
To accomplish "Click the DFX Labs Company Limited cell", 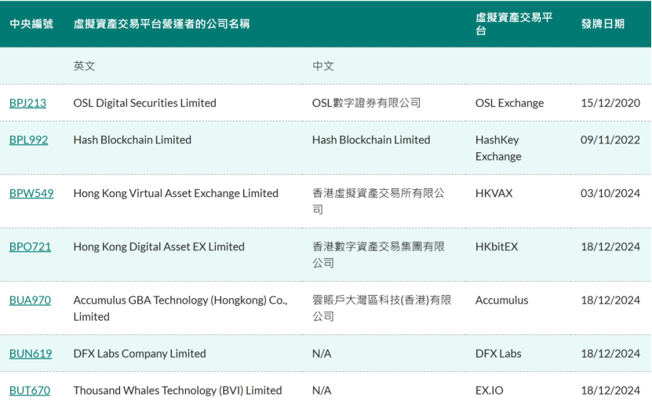I will (140, 353).
